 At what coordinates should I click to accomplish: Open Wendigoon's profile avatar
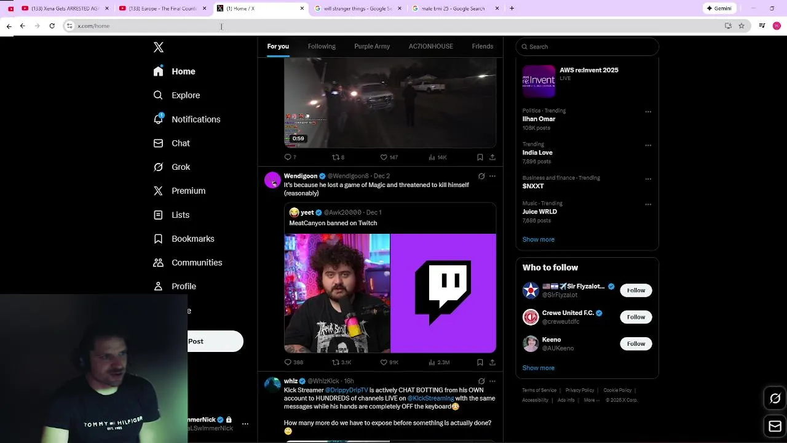[272, 180]
